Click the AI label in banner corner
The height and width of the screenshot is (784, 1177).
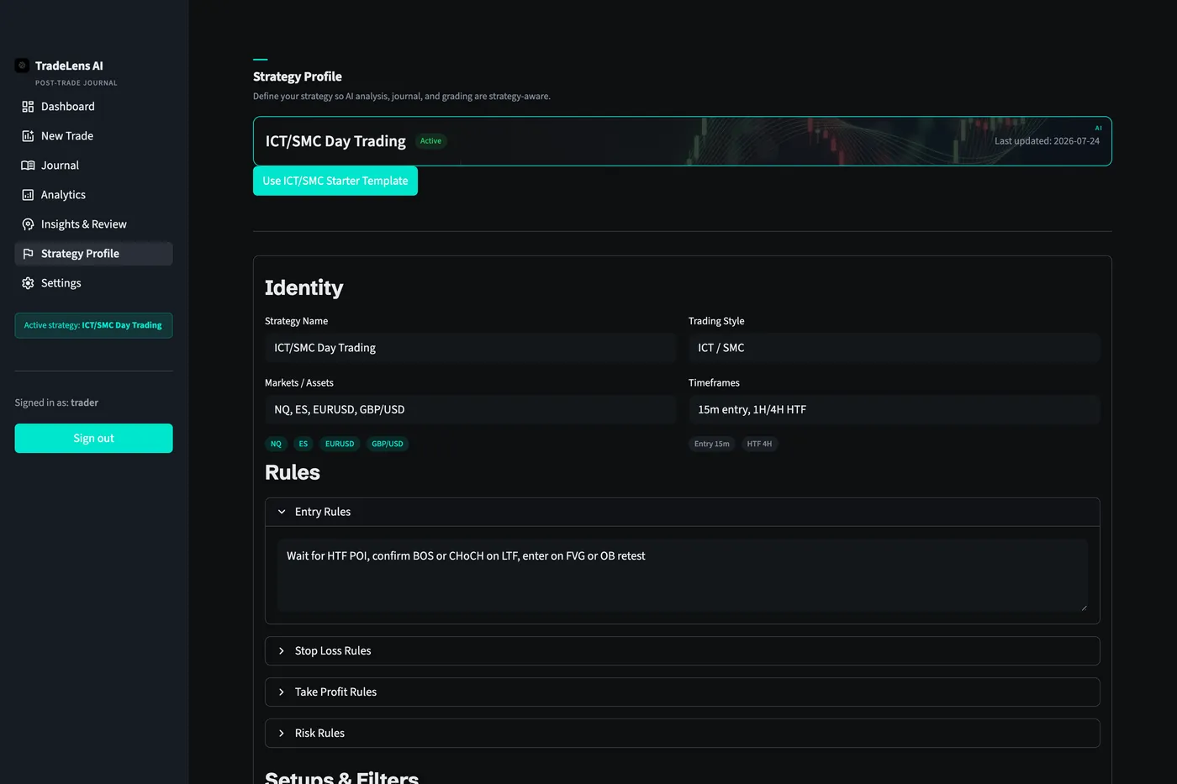1098,128
